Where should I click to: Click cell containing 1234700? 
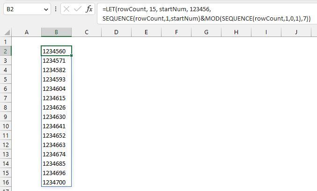[56, 182]
